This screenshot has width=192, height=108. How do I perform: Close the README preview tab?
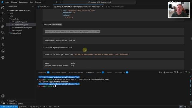coord(102,7)
